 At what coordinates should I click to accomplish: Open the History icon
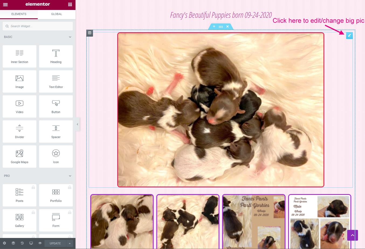coord(22,243)
